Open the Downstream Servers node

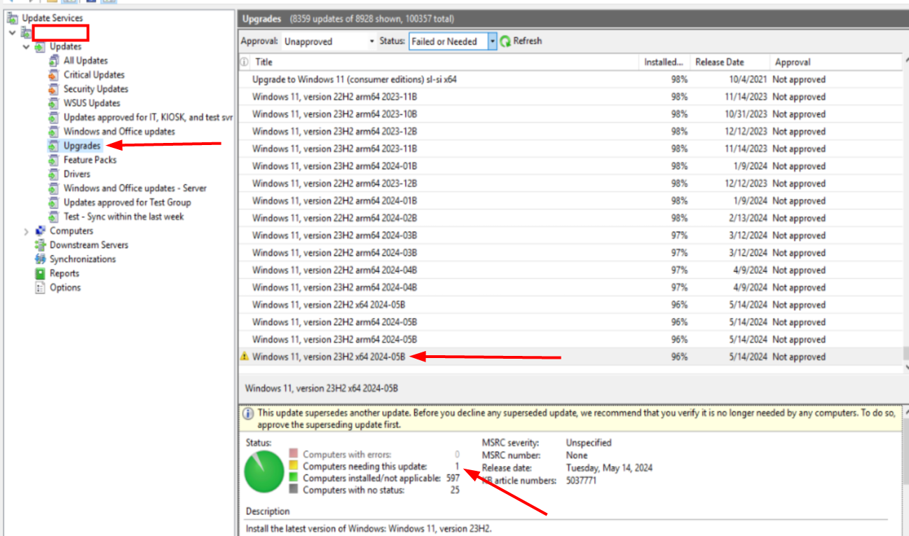[89, 245]
